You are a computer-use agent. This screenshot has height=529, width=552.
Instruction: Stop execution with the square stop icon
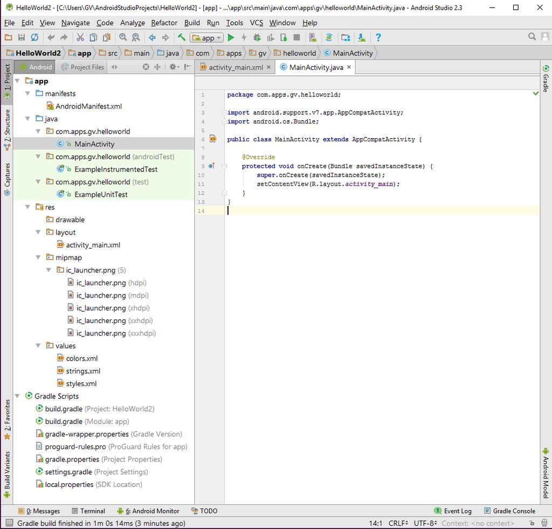click(297, 37)
